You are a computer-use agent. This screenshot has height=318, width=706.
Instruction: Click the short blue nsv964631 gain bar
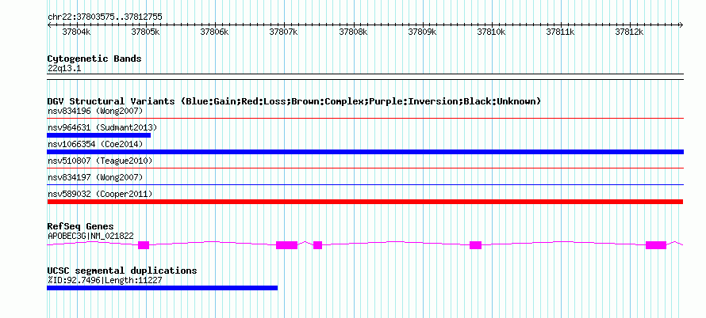tap(98, 135)
